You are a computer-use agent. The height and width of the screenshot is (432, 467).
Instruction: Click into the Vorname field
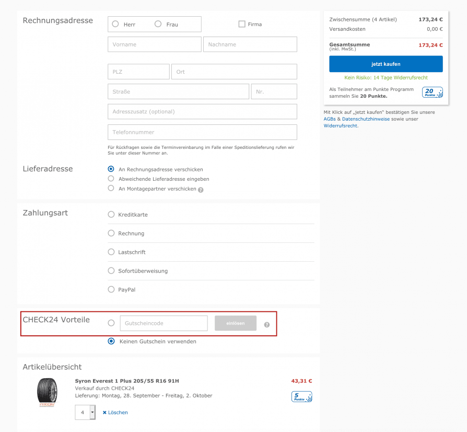155,44
